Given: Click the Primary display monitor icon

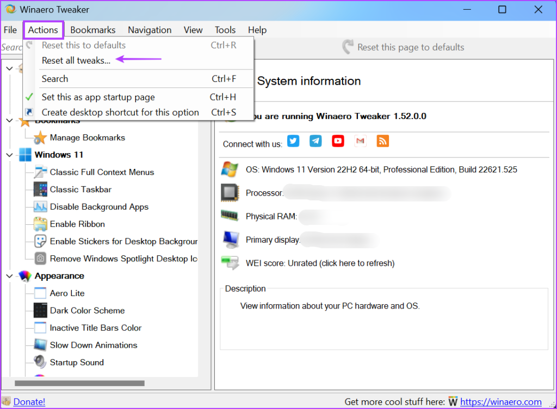Looking at the screenshot, I should click(231, 240).
